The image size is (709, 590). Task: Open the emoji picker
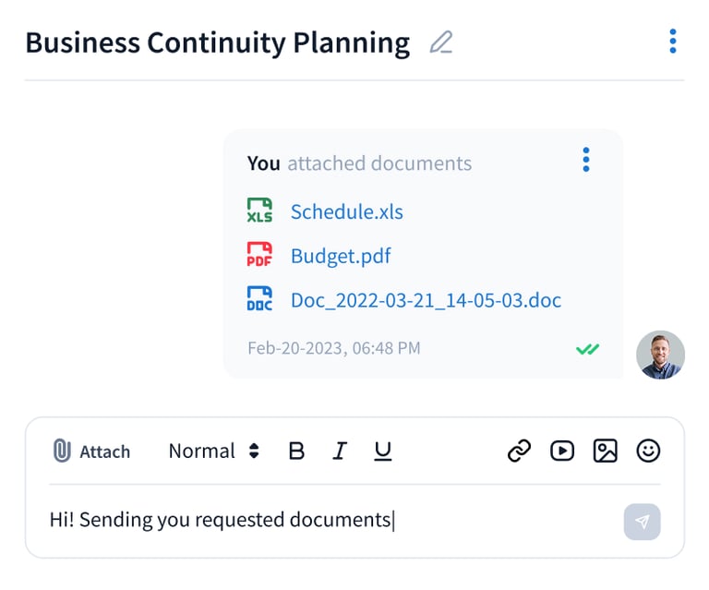(649, 451)
